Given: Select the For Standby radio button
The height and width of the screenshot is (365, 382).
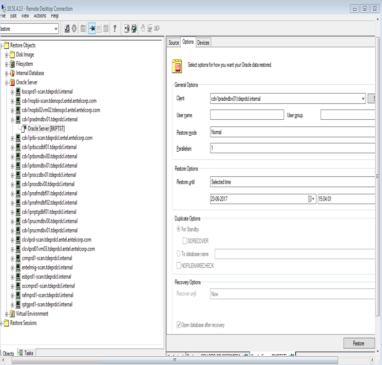Looking at the screenshot, I should [x=178, y=229].
